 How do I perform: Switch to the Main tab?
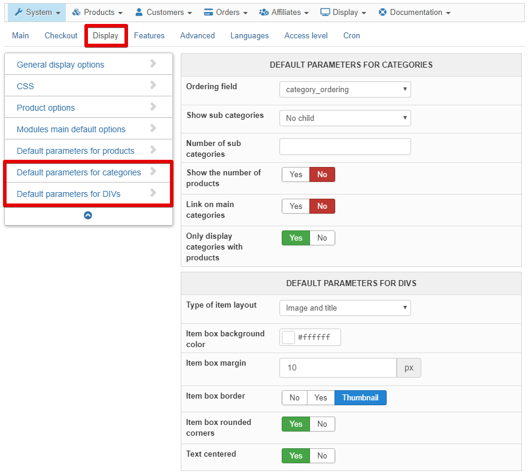point(20,36)
